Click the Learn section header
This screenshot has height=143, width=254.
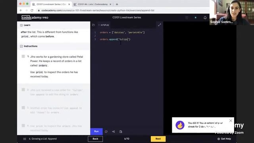click(54, 25)
